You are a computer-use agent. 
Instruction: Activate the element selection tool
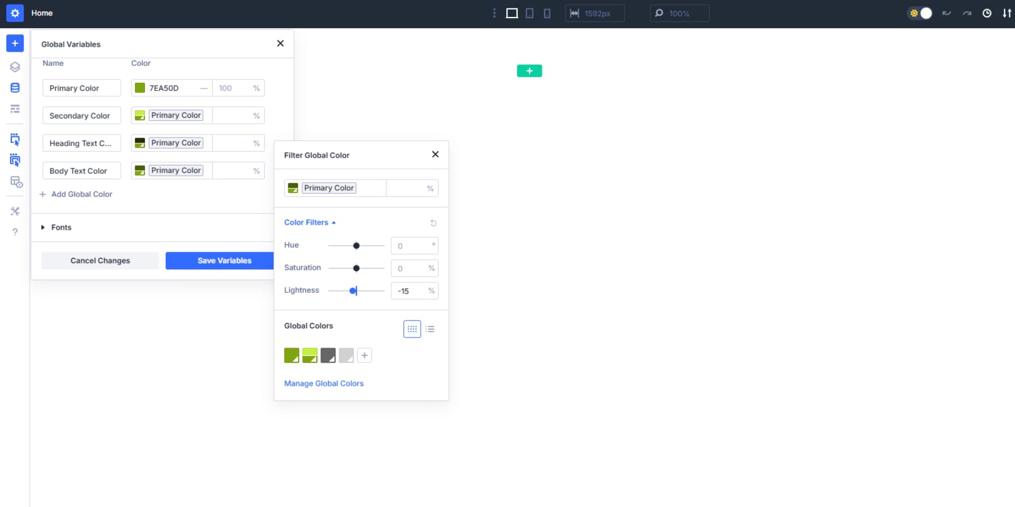click(x=15, y=139)
